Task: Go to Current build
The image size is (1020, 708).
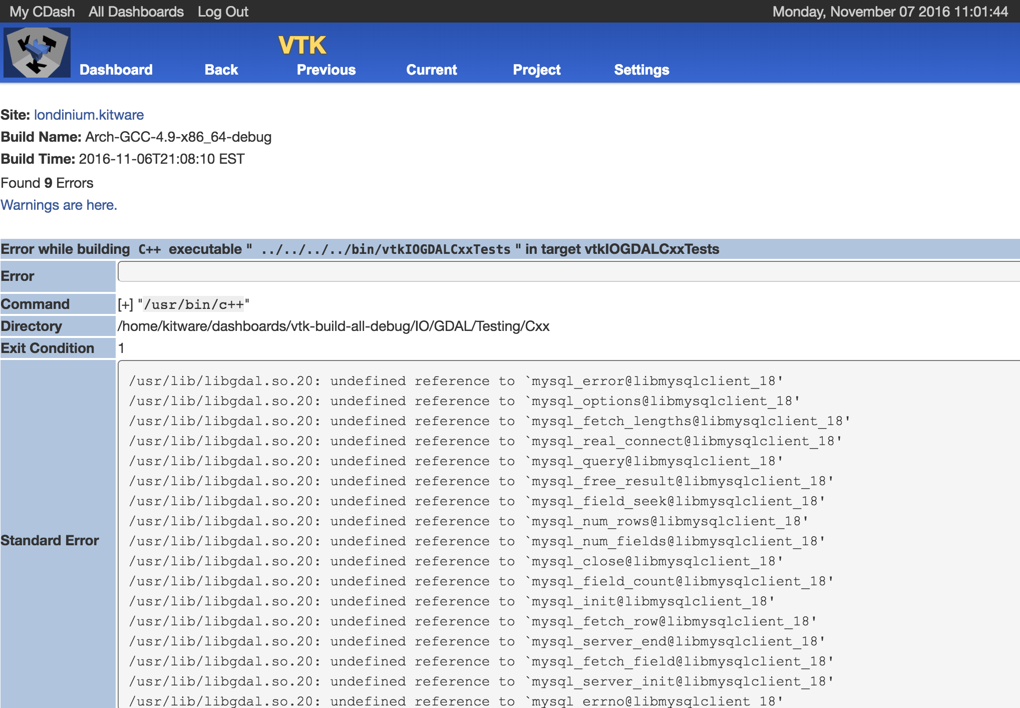Action: click(x=432, y=70)
